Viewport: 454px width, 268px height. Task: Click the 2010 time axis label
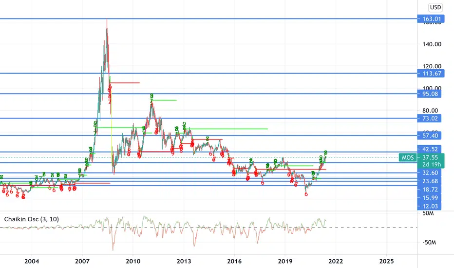133,261
